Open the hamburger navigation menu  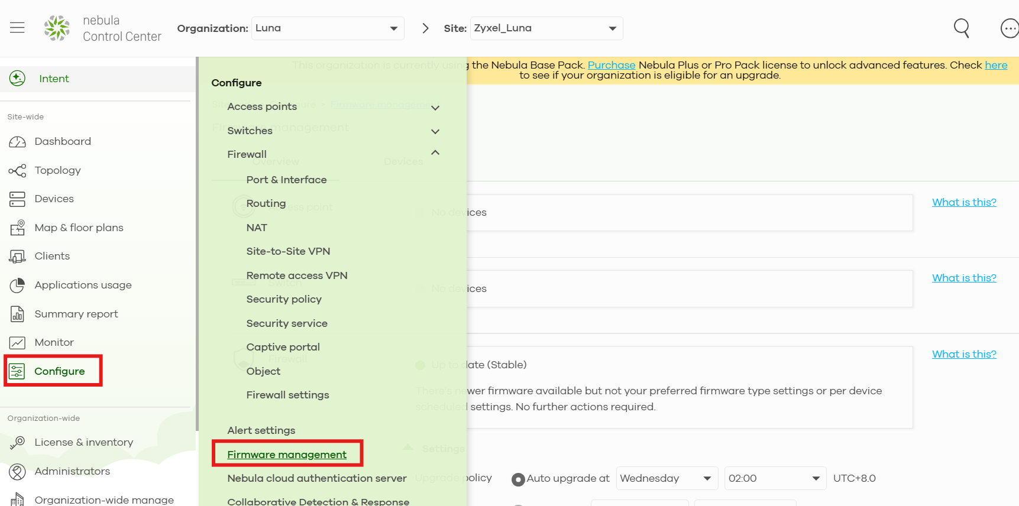point(17,28)
